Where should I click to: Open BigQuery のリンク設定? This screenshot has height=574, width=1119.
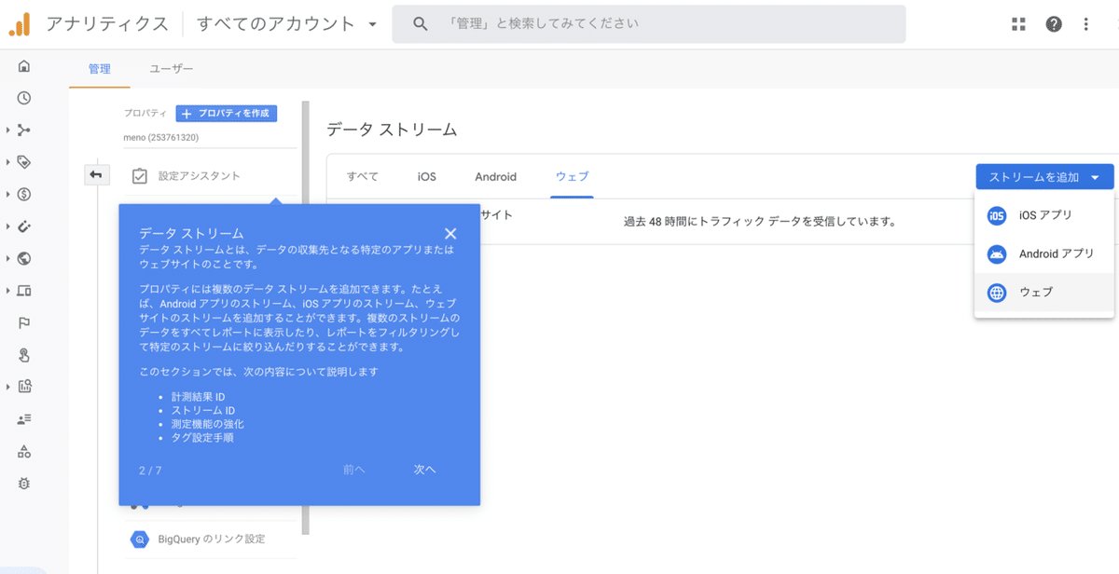[x=212, y=539]
